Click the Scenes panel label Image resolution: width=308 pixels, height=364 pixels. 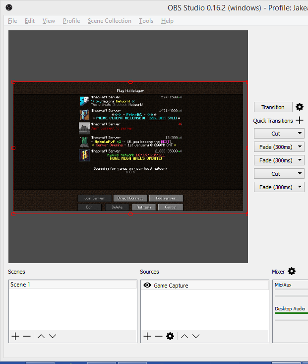click(x=16, y=272)
